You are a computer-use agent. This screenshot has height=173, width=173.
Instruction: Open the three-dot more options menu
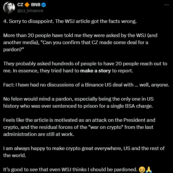[x=167, y=5]
